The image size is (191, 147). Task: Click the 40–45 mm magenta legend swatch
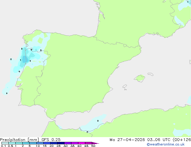(82, 143)
